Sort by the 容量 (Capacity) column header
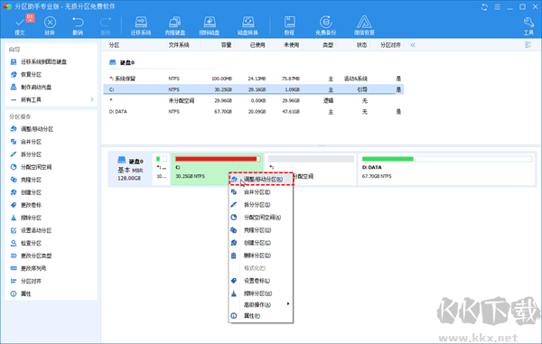542x344 pixels. click(226, 45)
